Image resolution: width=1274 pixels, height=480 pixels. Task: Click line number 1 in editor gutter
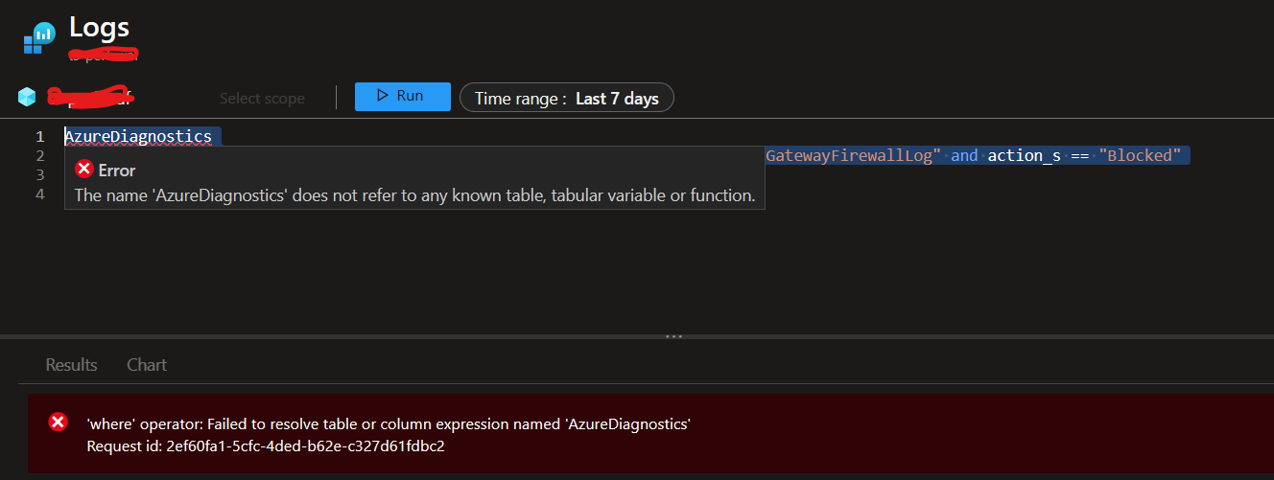coord(39,137)
